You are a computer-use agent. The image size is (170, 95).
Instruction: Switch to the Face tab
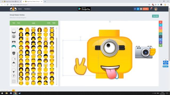(19, 23)
